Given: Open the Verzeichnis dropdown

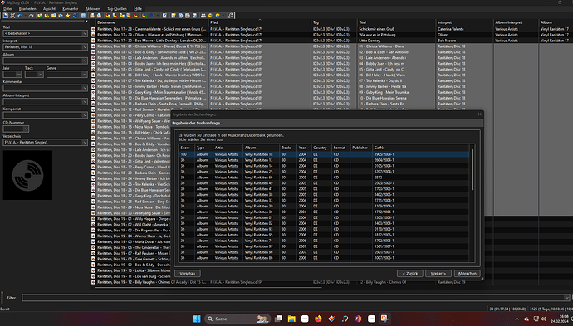Looking at the screenshot, I should point(85,143).
